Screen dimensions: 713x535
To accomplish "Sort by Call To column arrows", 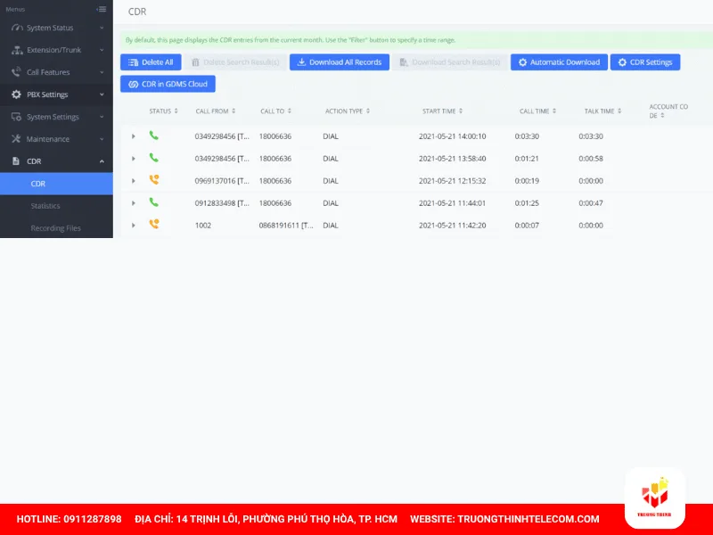I will click(x=290, y=111).
